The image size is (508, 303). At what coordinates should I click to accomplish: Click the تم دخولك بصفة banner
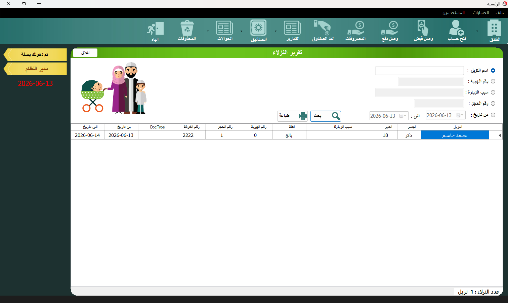click(35, 54)
